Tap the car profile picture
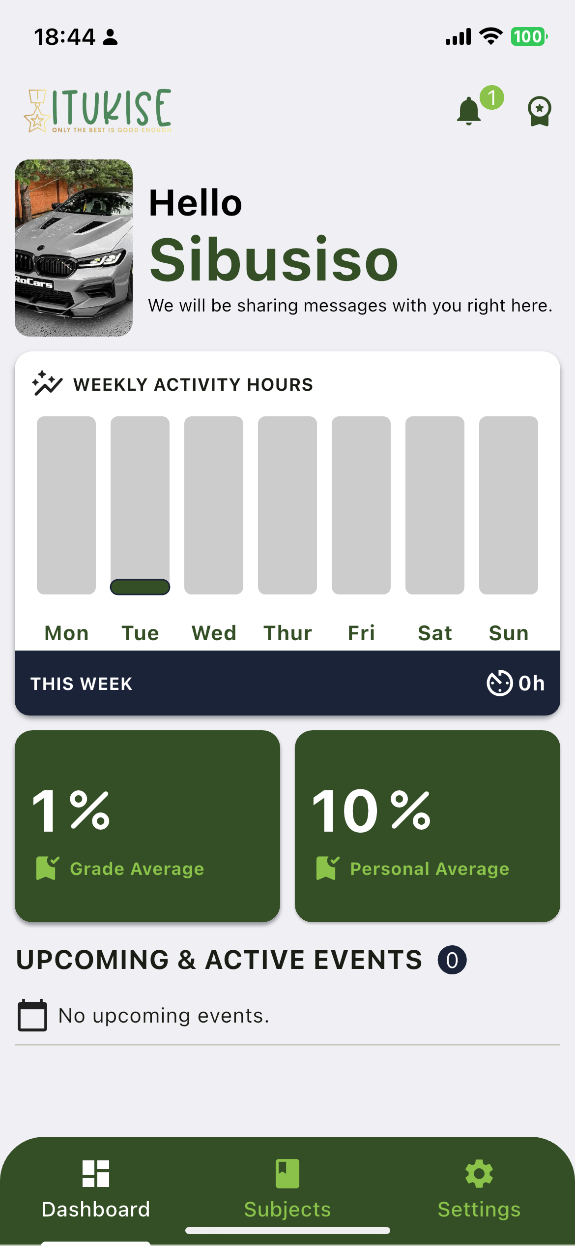Image resolution: width=575 pixels, height=1246 pixels. point(74,248)
